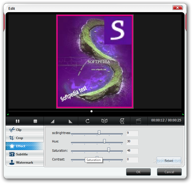Flip the video vertically
Image resolution: width=192 pixels, height=184 pixels.
click(x=122, y=121)
